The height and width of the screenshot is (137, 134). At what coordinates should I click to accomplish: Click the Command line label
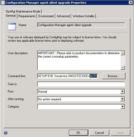tap(17, 76)
